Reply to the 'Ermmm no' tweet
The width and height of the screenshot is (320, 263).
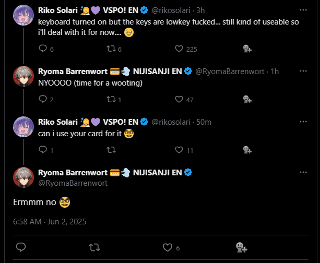pyautogui.click(x=21, y=247)
